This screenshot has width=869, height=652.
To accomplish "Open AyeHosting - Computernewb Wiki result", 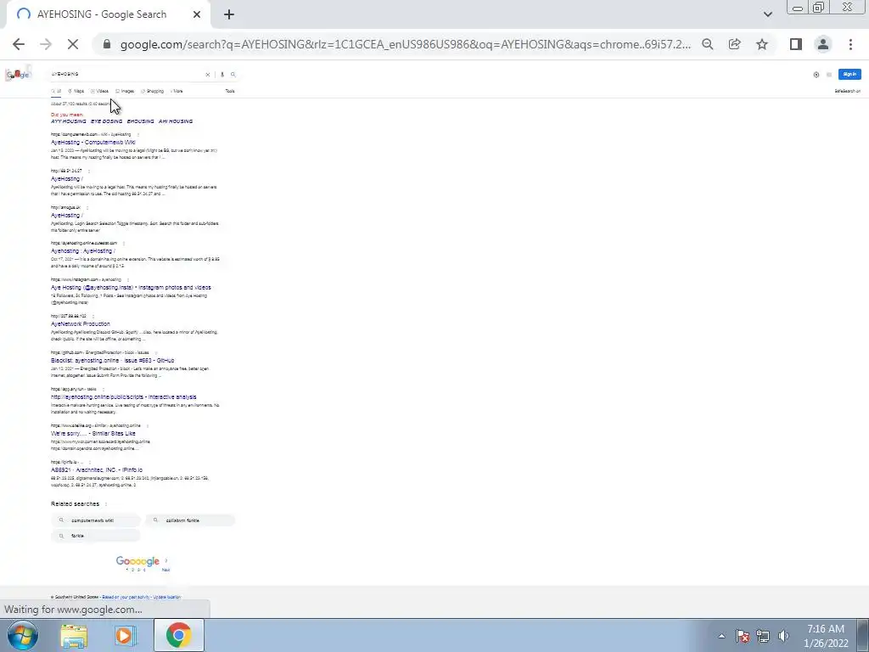I will [93, 143].
